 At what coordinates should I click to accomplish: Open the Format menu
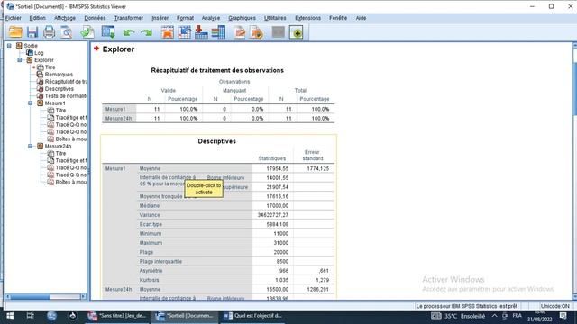pyautogui.click(x=185, y=18)
